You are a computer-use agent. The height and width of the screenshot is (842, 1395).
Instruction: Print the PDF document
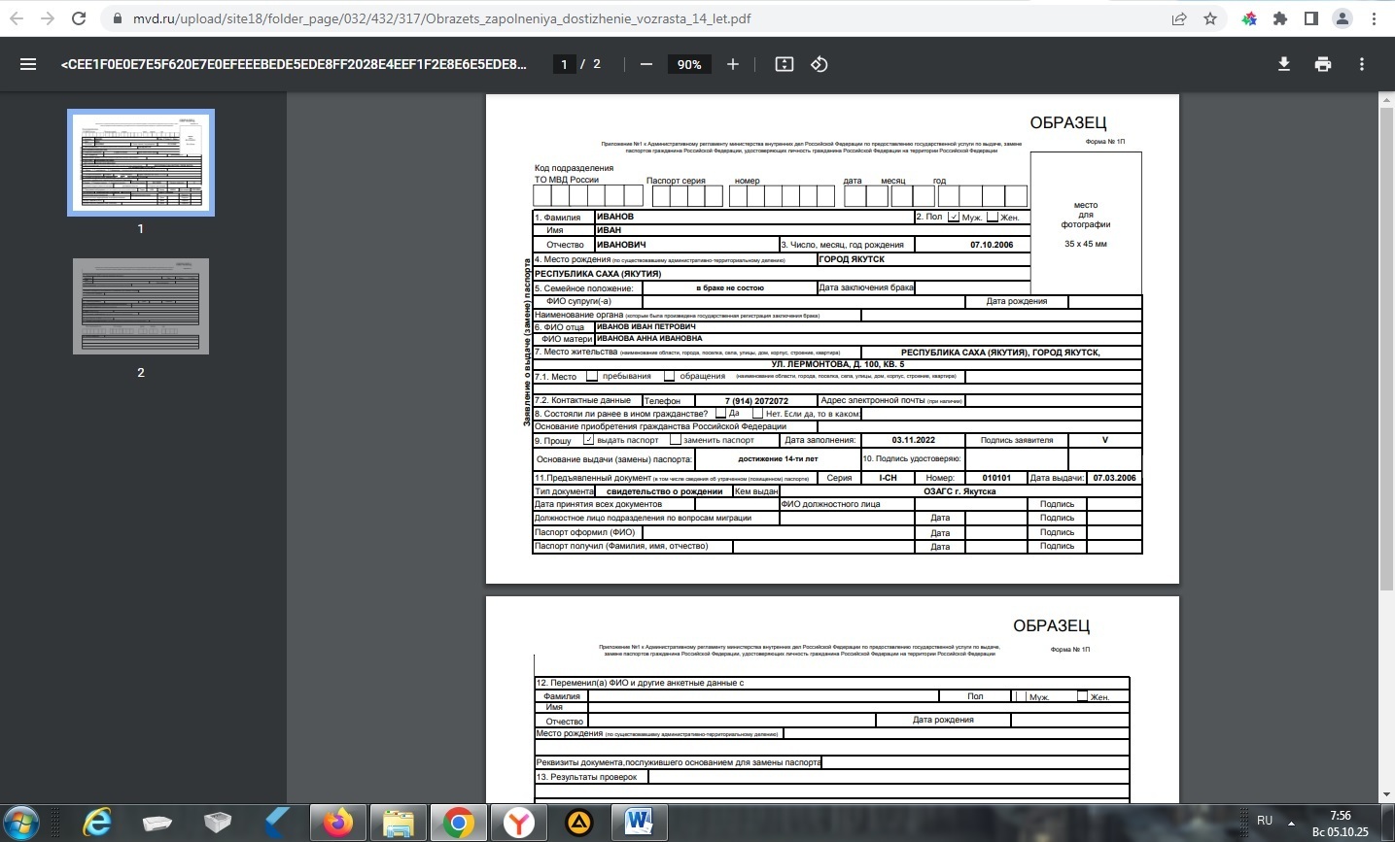click(x=1322, y=64)
